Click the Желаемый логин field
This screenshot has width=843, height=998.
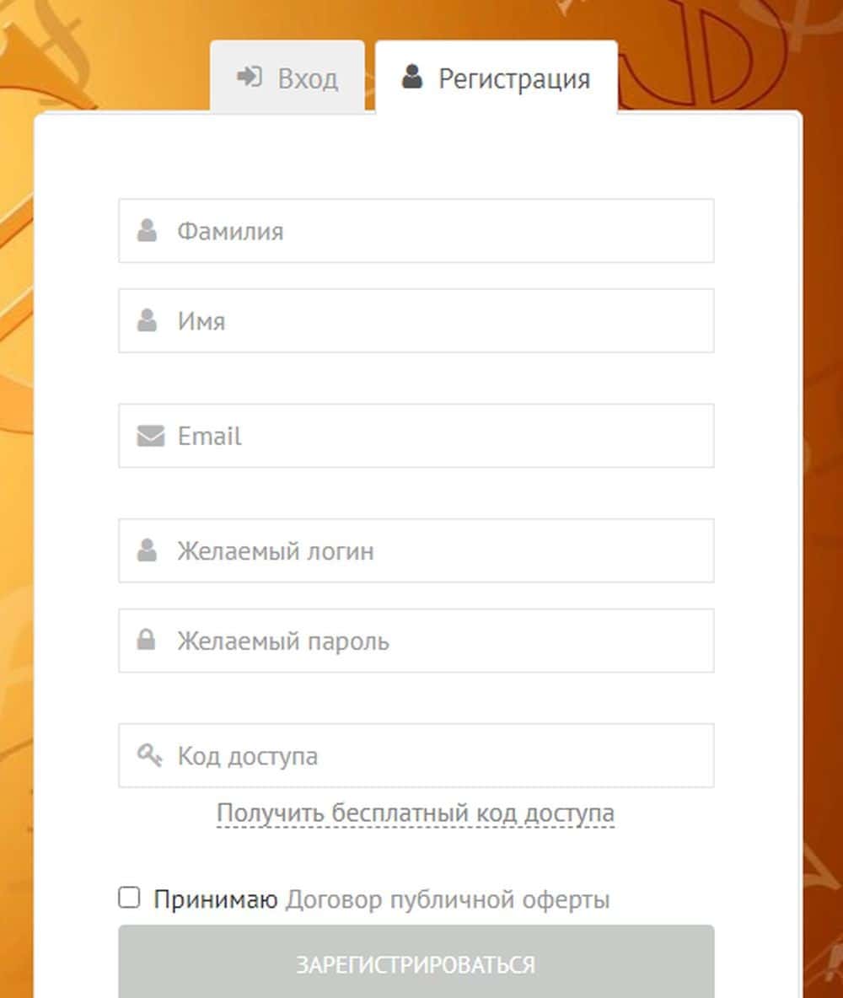pyautogui.click(x=416, y=550)
